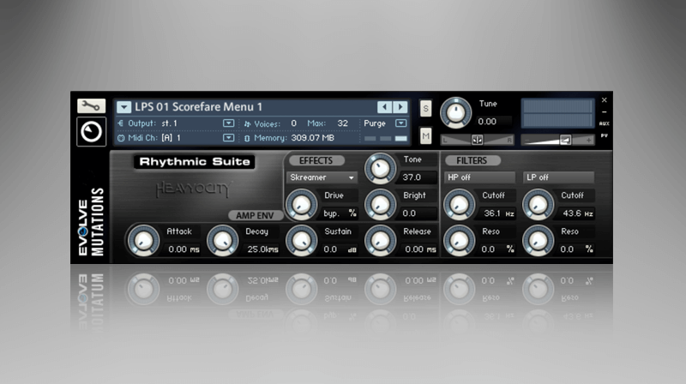The width and height of the screenshot is (686, 384).
Task: Click the HP filter Cutoff knob
Action: point(460,204)
